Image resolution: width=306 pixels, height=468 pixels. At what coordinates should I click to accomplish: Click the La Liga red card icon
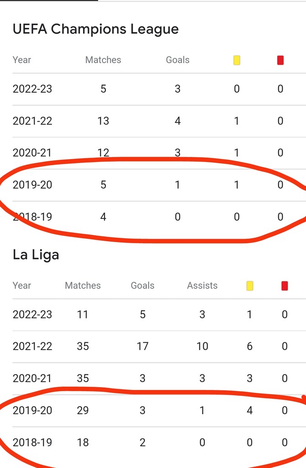pos(285,286)
